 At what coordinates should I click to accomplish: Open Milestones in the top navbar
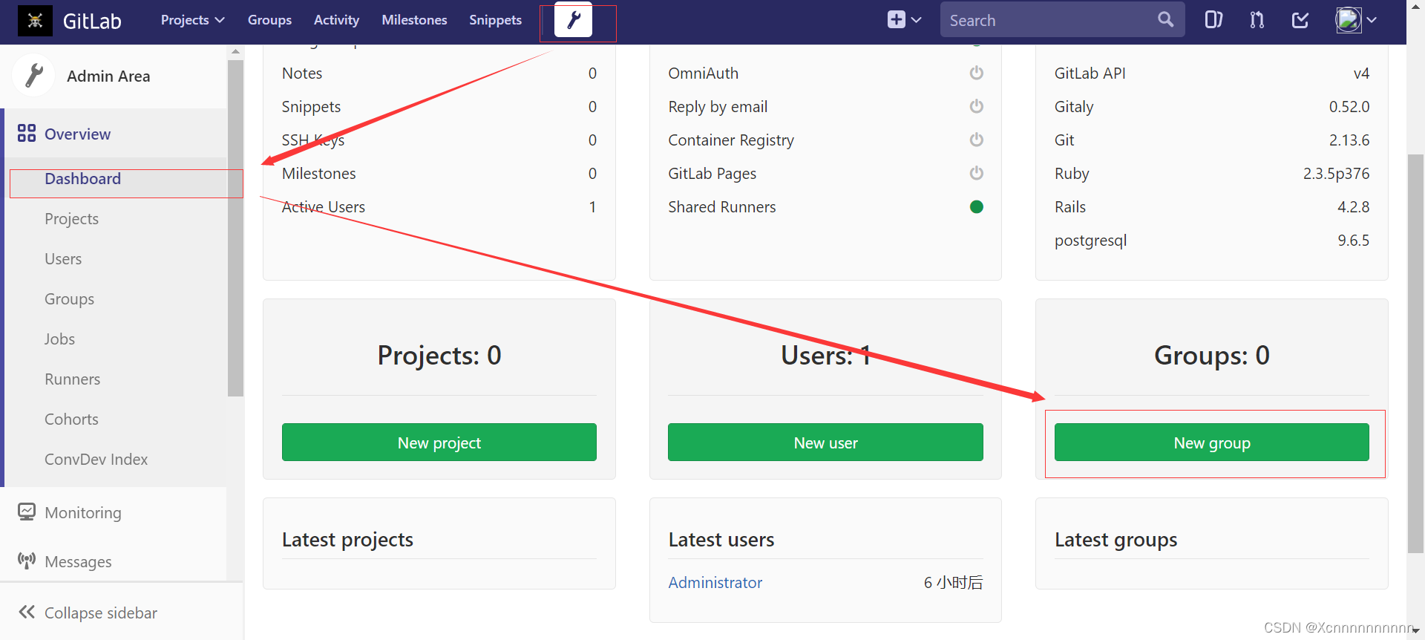pos(414,20)
